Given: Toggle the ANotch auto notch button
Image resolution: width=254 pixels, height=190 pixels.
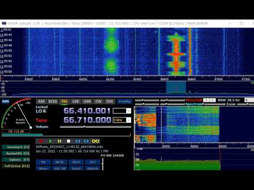Looking at the screenshot, I should click(x=93, y=168).
